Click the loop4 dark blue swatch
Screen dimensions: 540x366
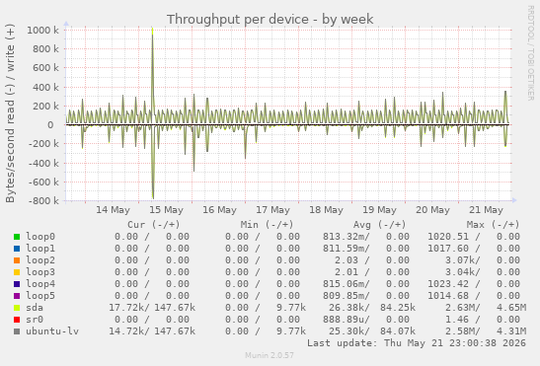point(17,284)
